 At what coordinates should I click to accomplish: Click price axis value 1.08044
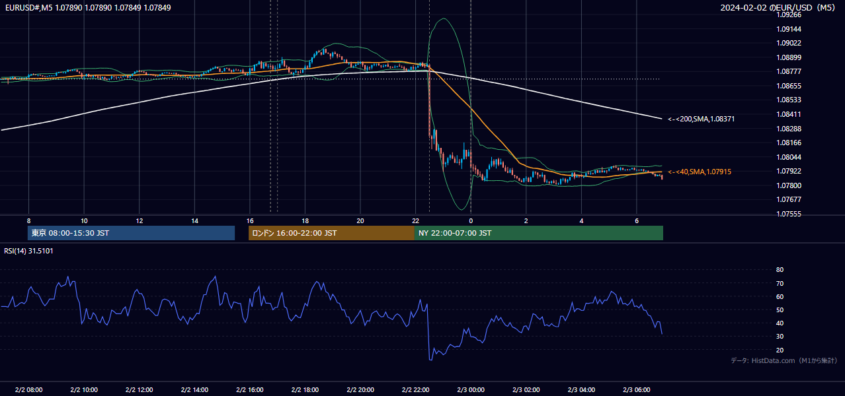788,157
